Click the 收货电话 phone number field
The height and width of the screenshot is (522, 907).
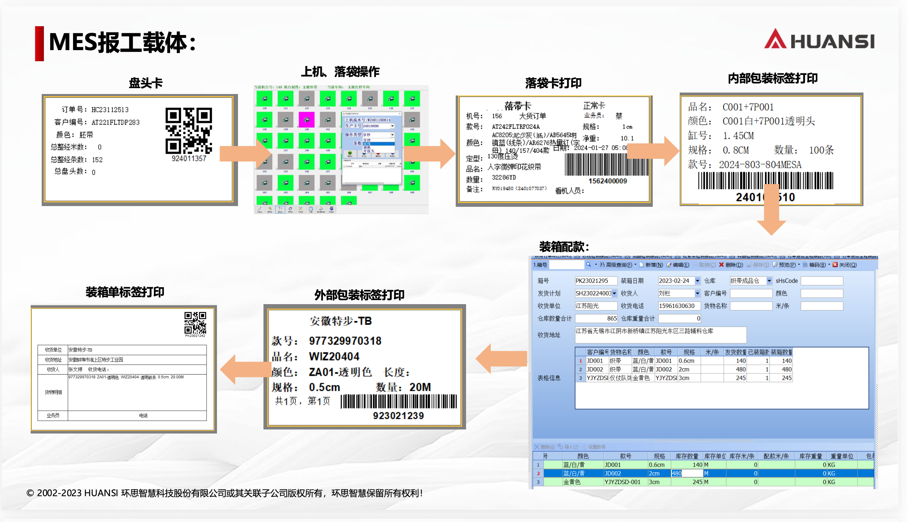(x=679, y=306)
